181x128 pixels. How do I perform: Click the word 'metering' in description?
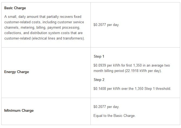(27, 28)
